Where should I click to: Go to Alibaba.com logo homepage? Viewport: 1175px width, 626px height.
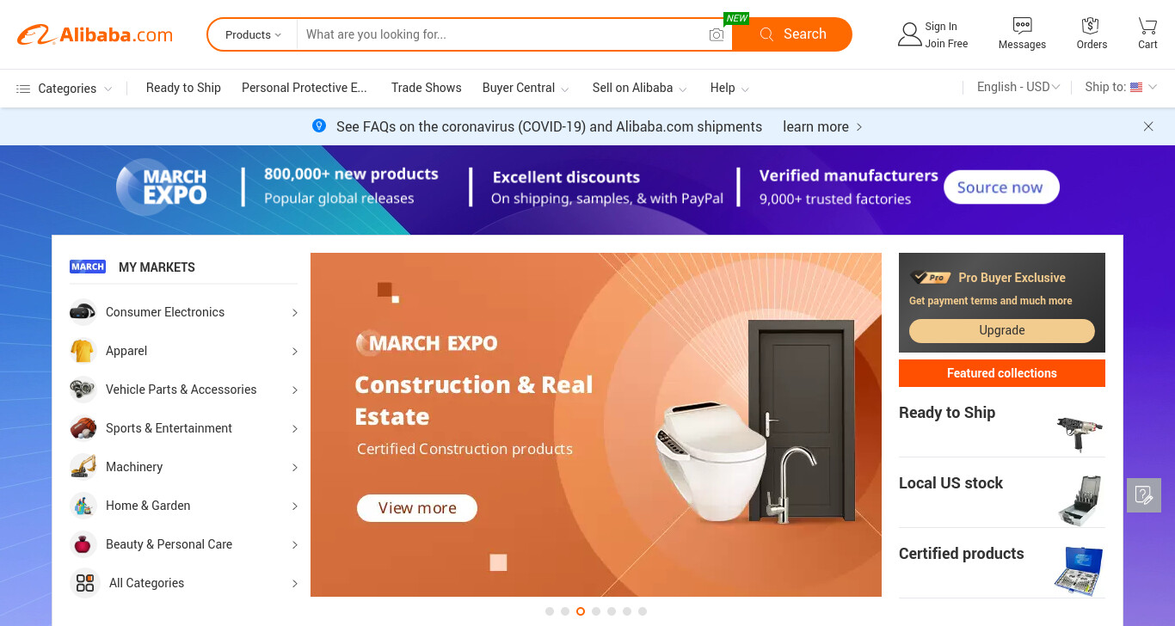(x=95, y=34)
